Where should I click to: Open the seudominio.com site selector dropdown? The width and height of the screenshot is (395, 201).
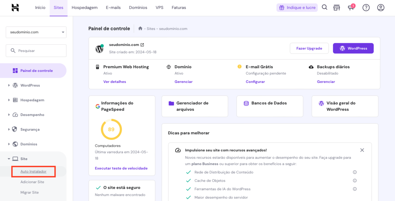pyautogui.click(x=36, y=32)
